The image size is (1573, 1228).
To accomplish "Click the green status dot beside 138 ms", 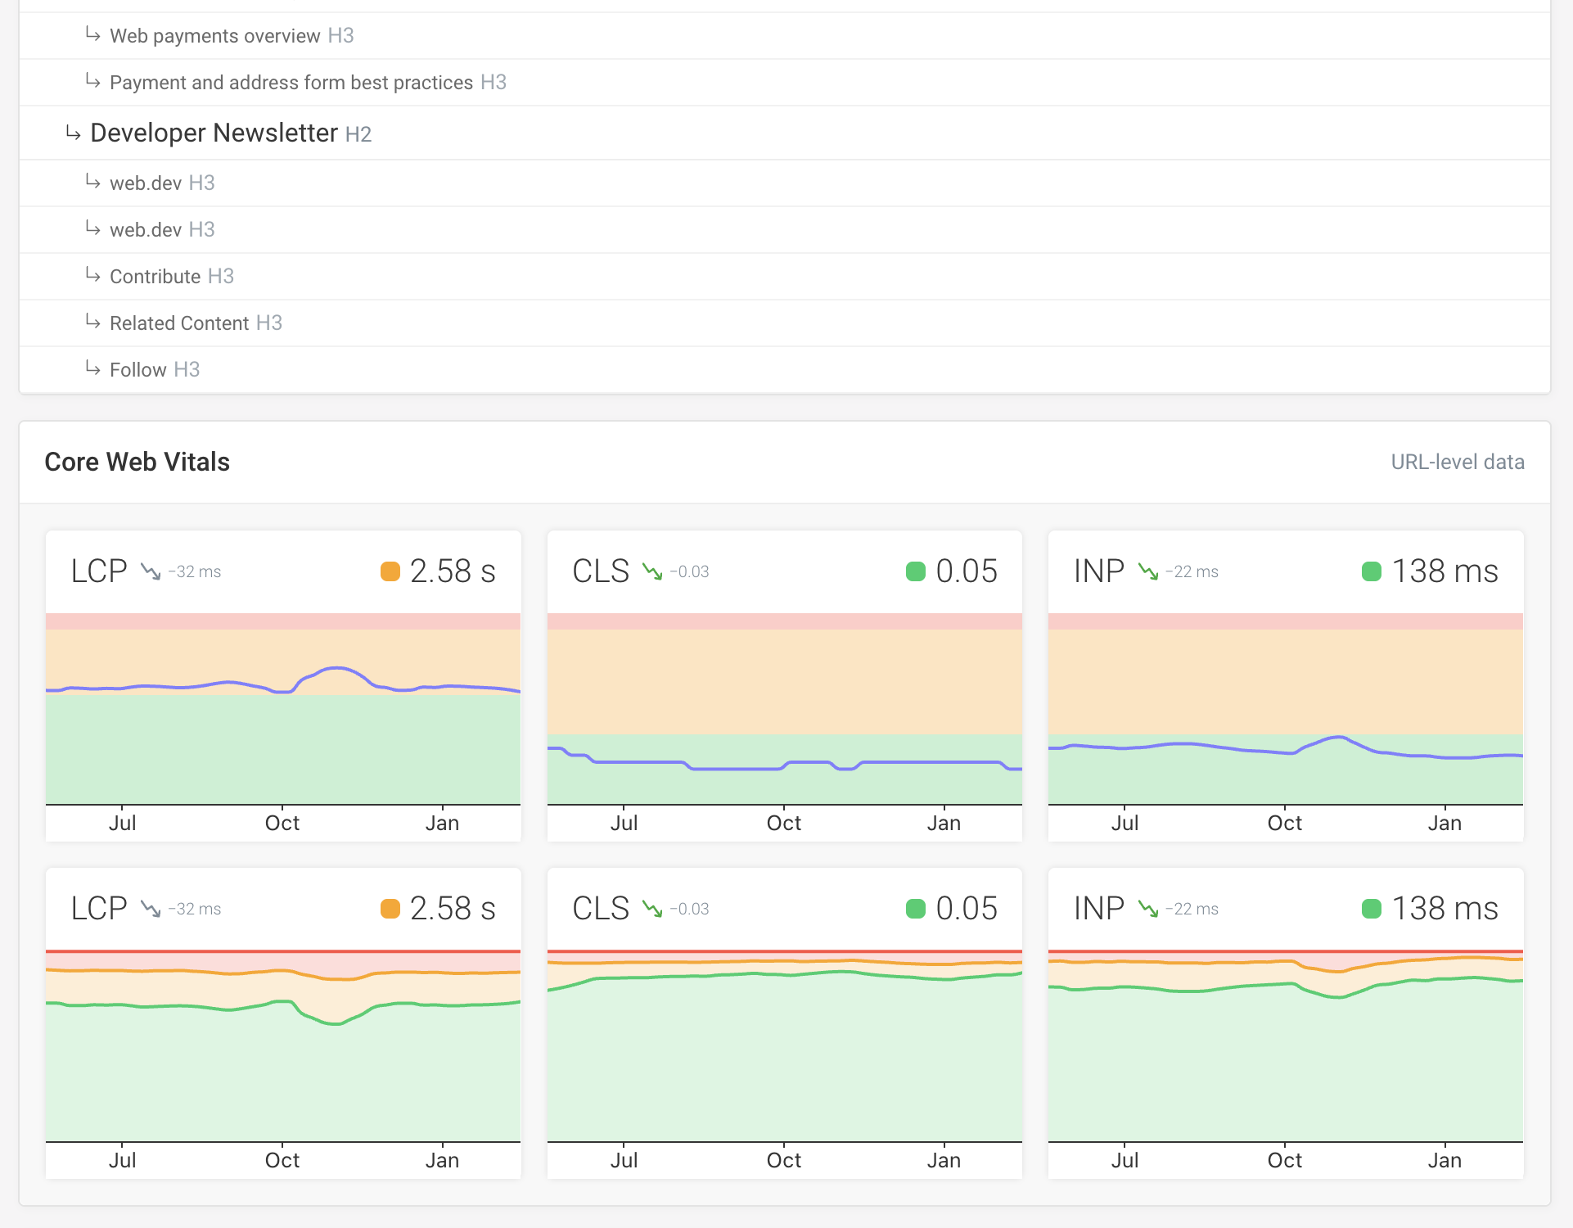I will click(x=1372, y=571).
